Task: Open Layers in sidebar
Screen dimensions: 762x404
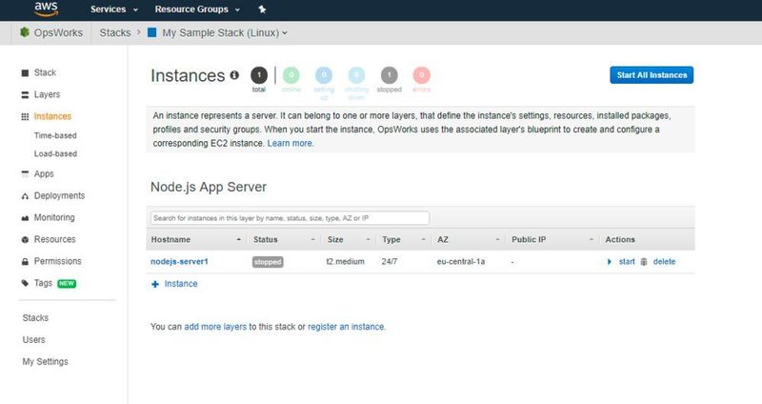Action: click(47, 94)
